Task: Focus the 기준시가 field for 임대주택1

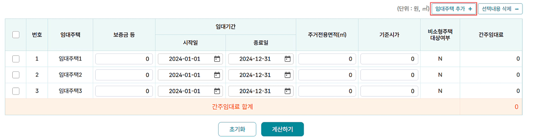Action: coord(389,59)
